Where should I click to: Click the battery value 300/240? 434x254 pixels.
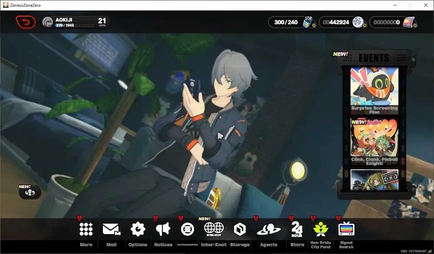[x=286, y=22]
